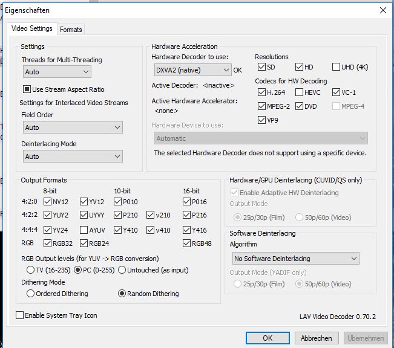Click the Abbrechen button
The height and width of the screenshot is (348, 394).
316,338
